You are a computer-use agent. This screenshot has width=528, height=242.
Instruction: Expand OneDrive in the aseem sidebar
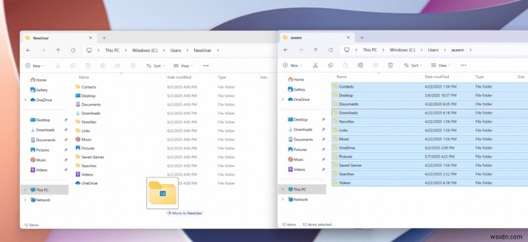[282, 100]
